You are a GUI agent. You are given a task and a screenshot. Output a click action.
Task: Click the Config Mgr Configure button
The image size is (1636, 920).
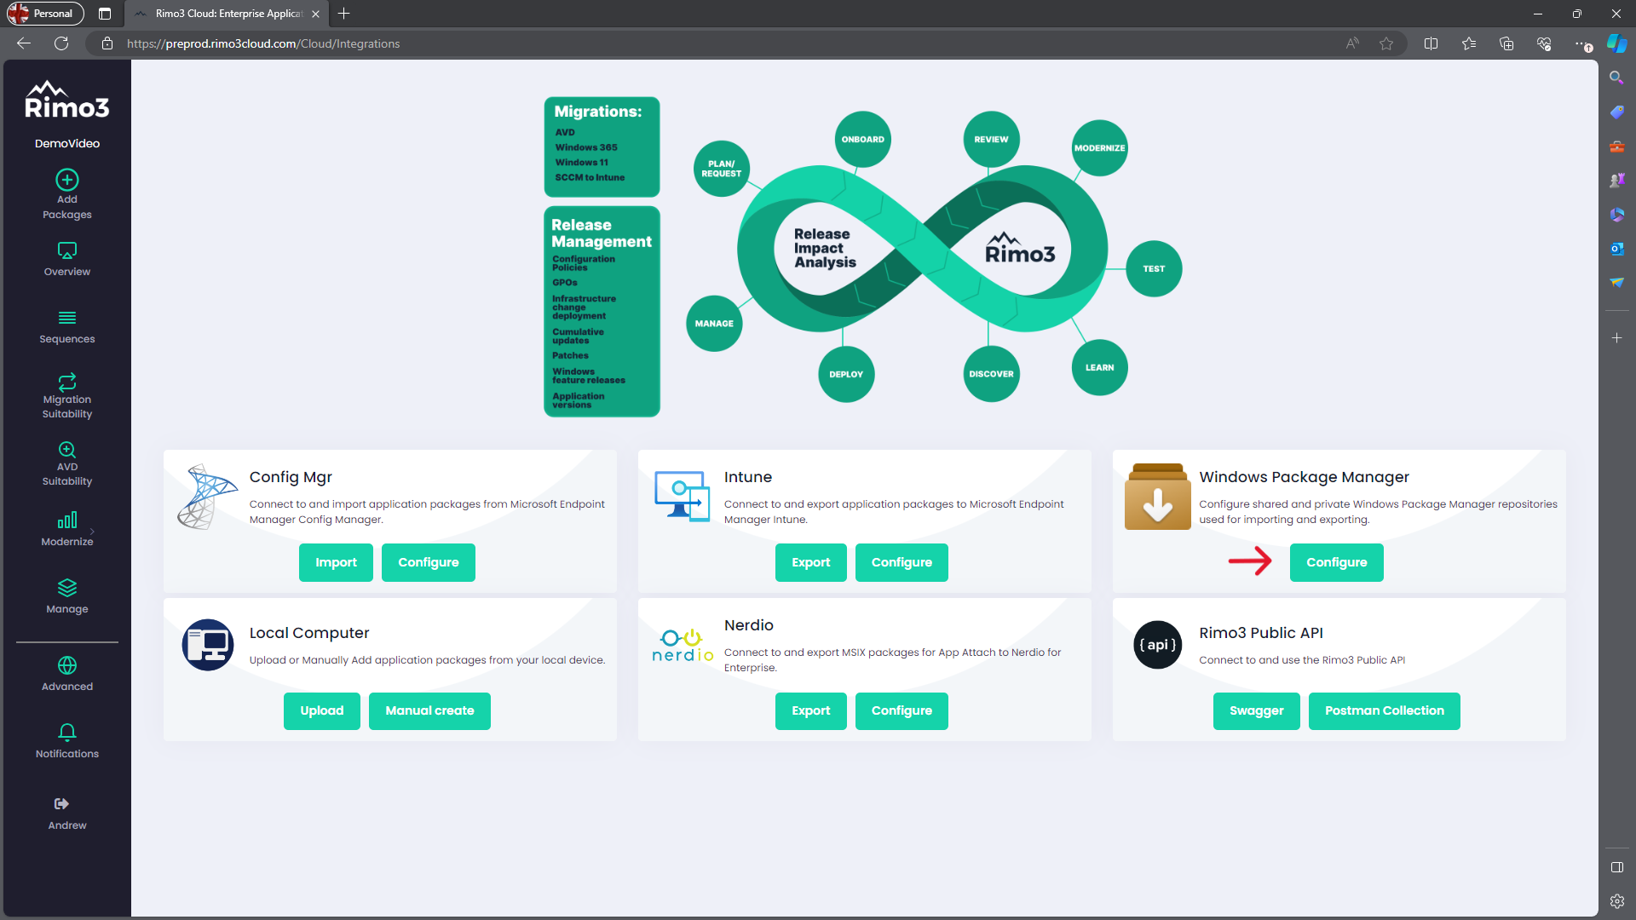tap(429, 562)
